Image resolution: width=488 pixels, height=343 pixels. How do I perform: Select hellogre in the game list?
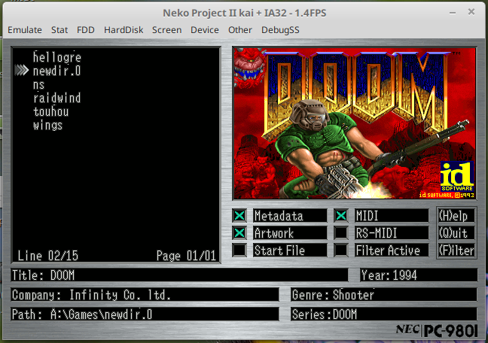pos(57,57)
